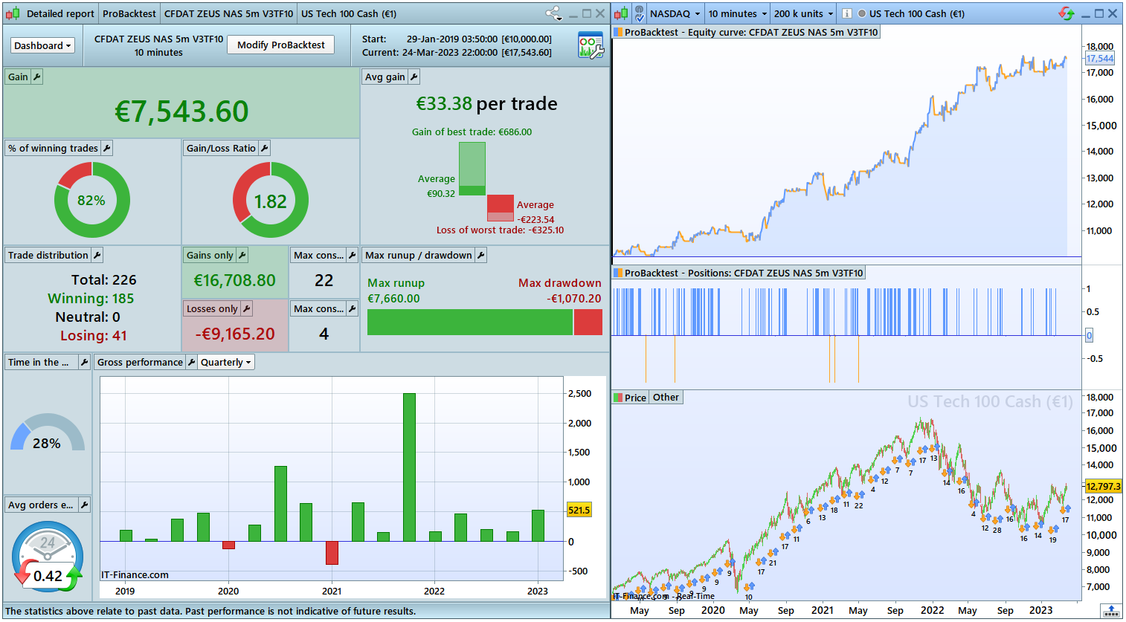Click the 28% time in market gauge
The image size is (1126, 622).
point(47,433)
